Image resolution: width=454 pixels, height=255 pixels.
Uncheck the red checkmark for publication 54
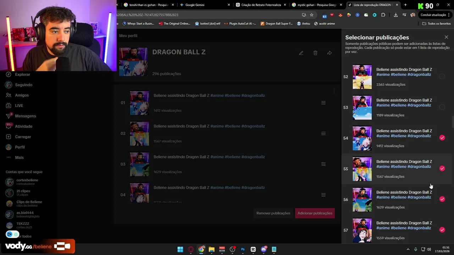point(442,138)
